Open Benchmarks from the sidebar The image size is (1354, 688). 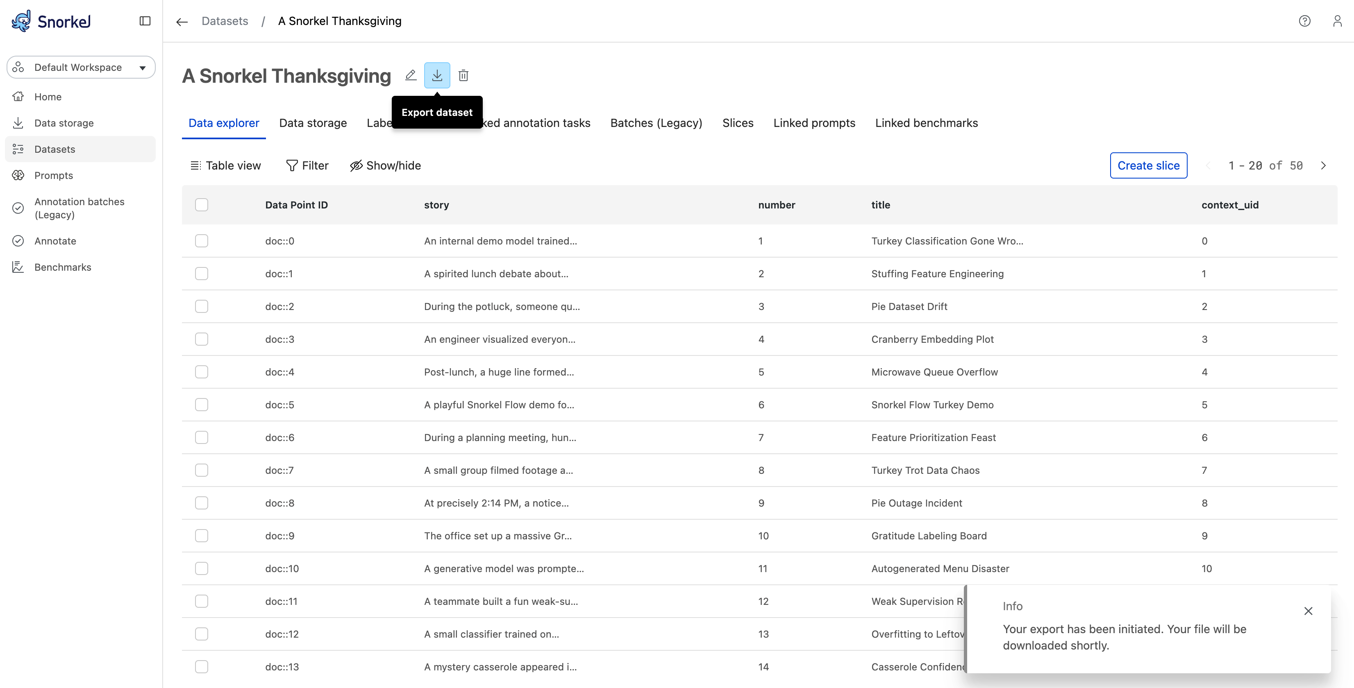[63, 267]
